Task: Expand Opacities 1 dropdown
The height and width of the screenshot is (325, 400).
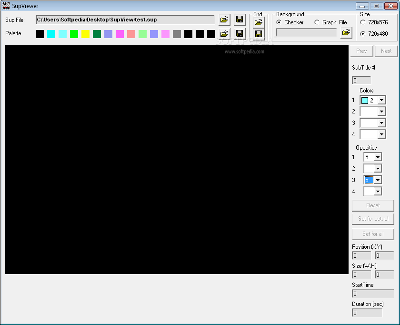Action: 378,157
